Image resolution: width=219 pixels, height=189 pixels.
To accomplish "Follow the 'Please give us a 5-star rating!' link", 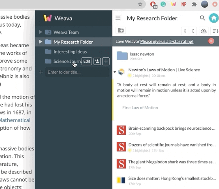I will 167,41.
